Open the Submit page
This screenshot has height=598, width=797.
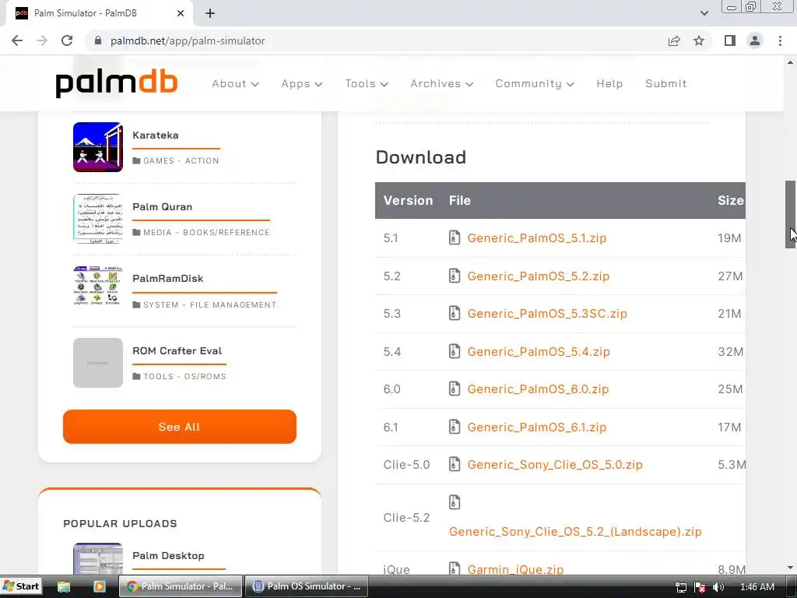coord(666,84)
